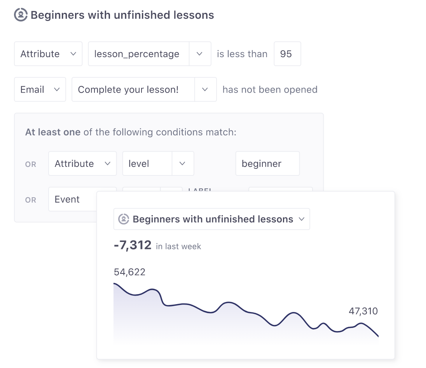Click the 47,310 ending value on chart
This screenshot has width=426, height=368.
click(x=363, y=311)
